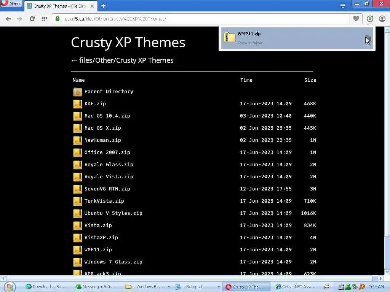Click the Windows 7 Glass.zip file icon
Viewport: 390px width, 292px height.
(x=78, y=262)
